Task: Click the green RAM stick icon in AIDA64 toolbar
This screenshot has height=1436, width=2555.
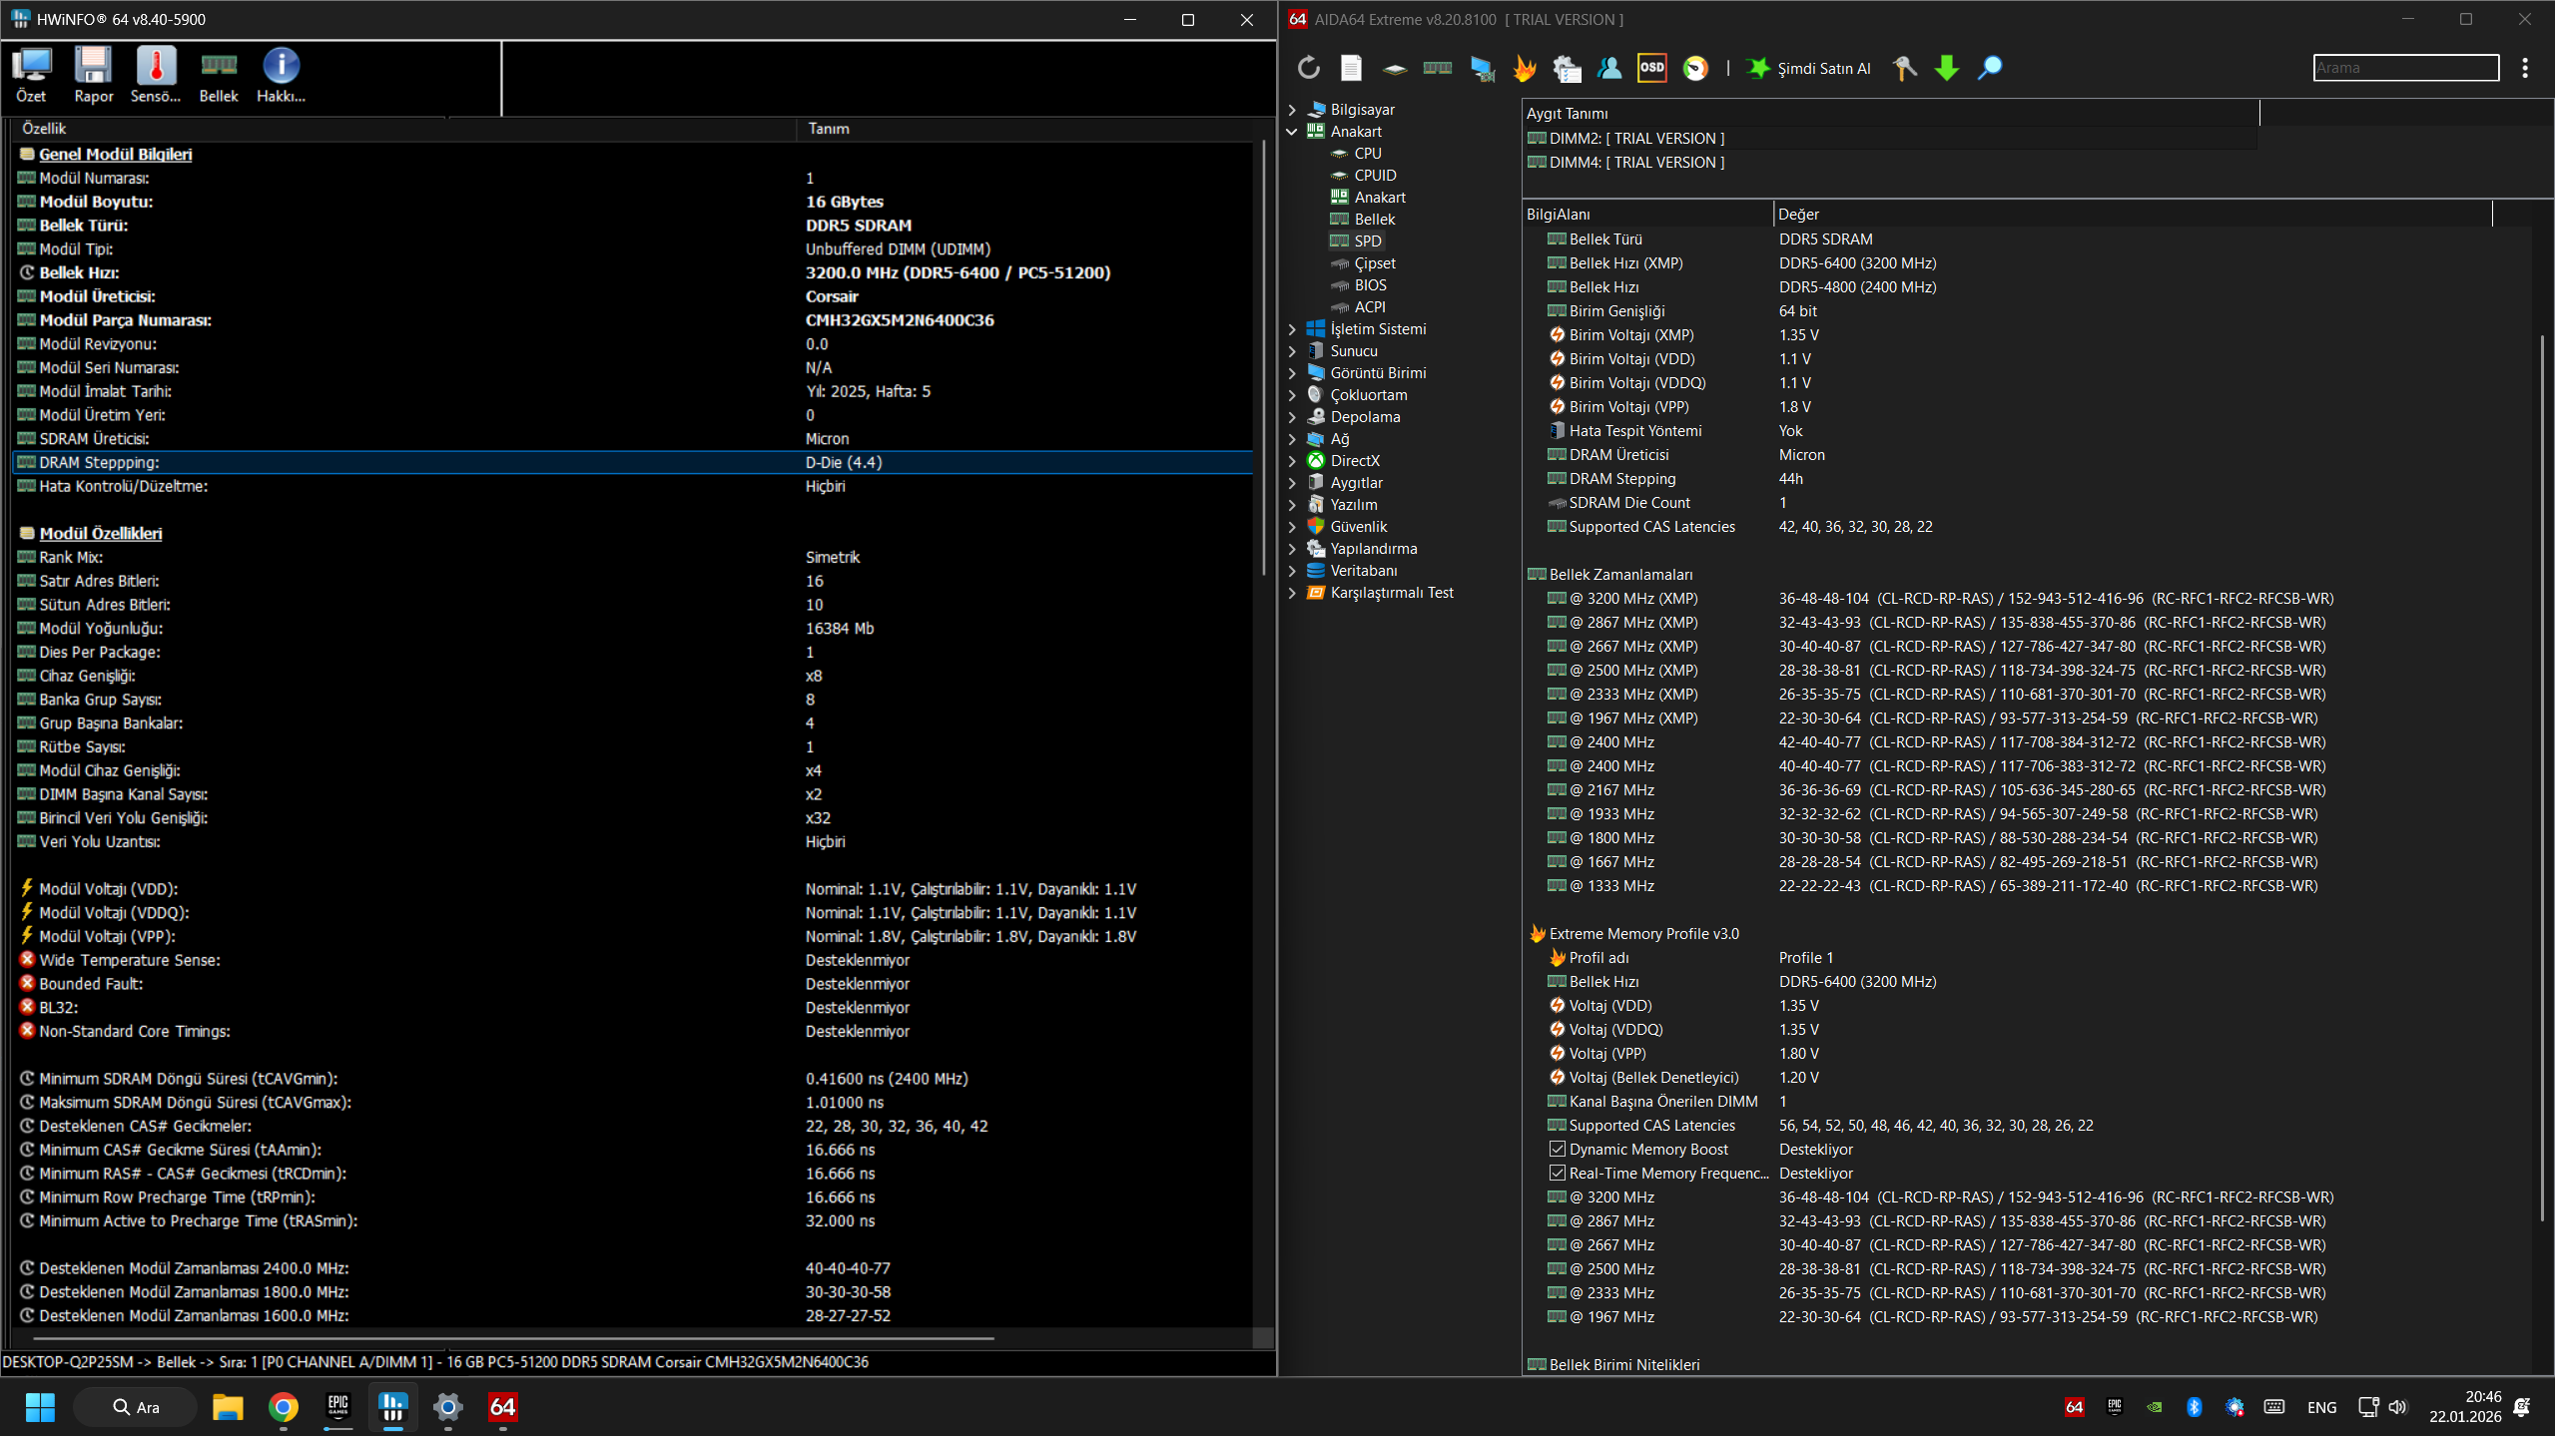Action: (1438, 68)
